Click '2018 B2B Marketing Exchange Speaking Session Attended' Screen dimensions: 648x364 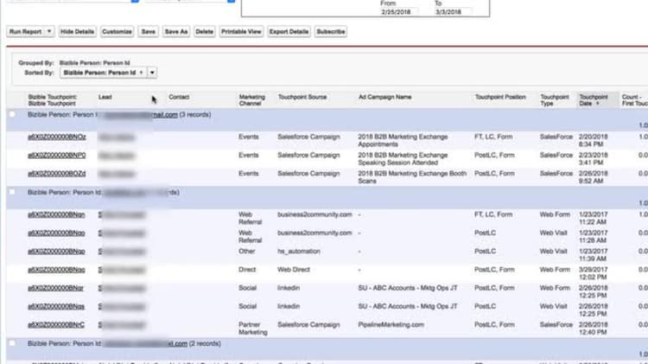pos(403,158)
